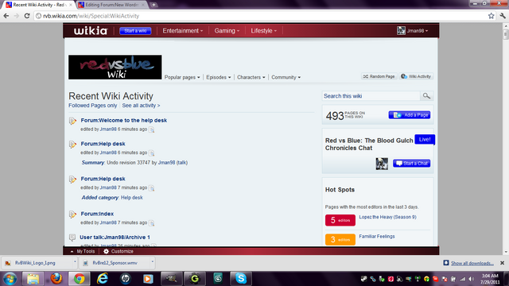509x286 pixels.
Task: Open the Characters navigation menu
Action: click(x=251, y=77)
